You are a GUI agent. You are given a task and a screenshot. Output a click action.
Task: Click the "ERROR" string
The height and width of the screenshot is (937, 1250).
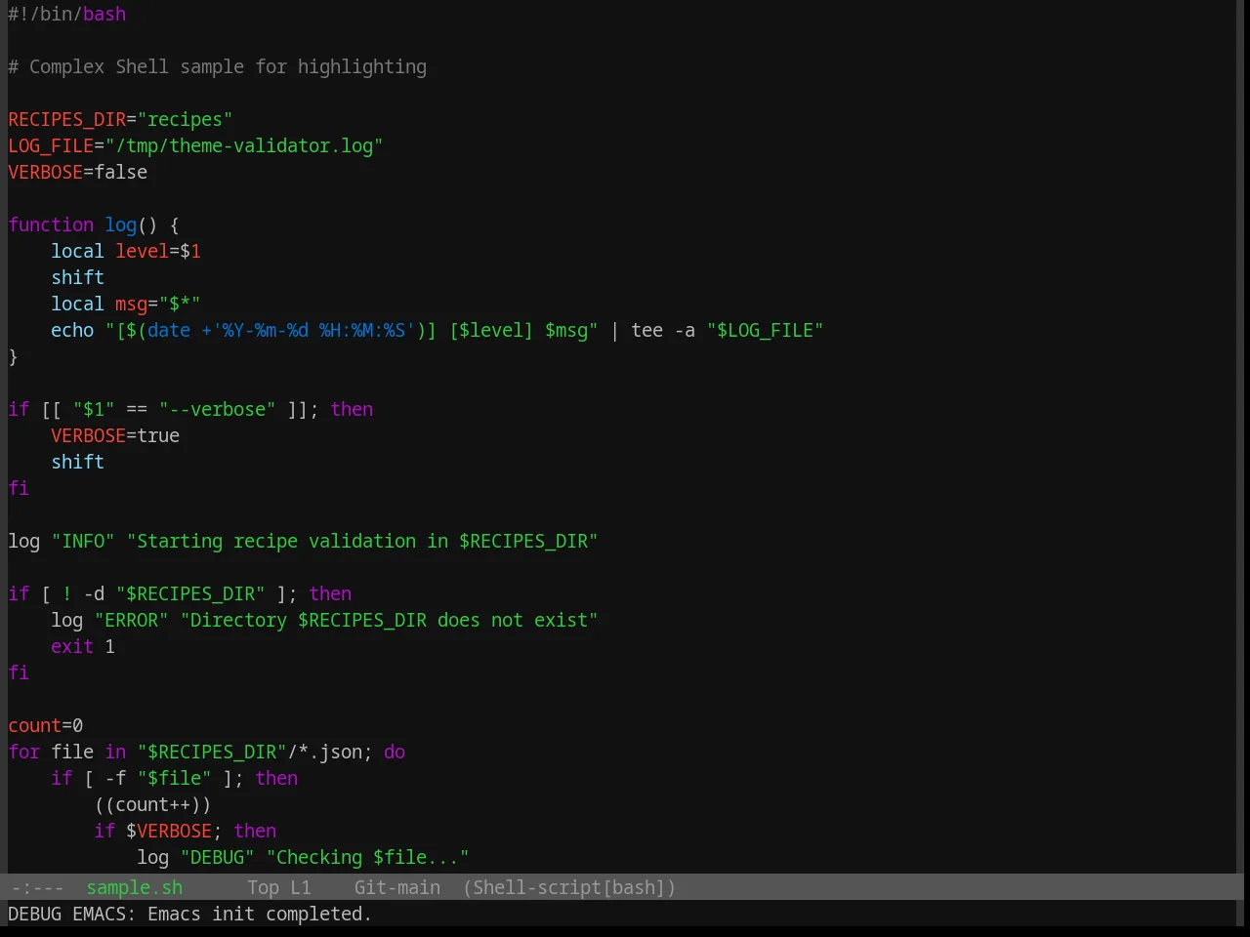point(131,620)
